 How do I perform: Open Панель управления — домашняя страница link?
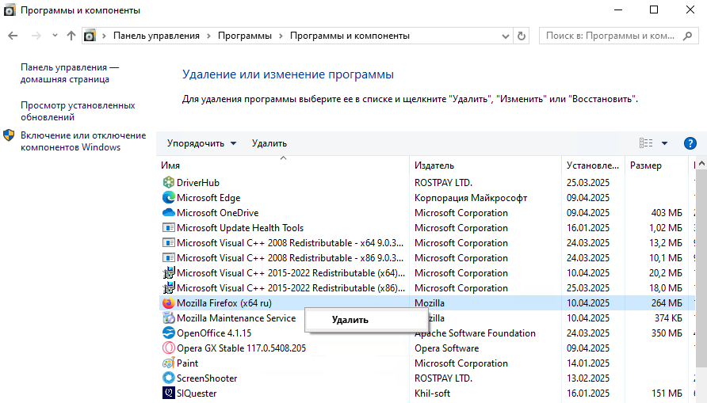[70, 73]
